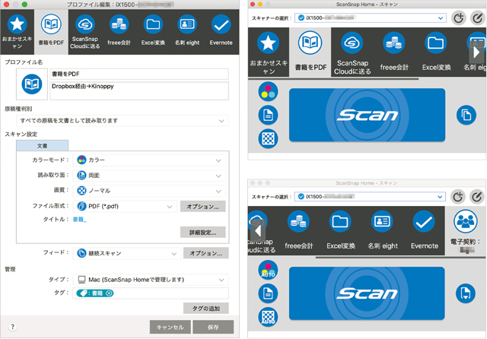Open scanner selection dropdown in upper window
Viewport: 487px width, 339px height.
coord(371,18)
